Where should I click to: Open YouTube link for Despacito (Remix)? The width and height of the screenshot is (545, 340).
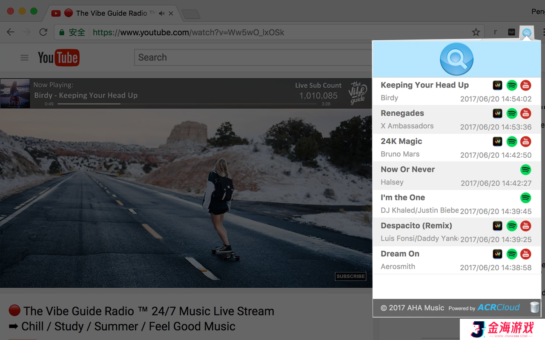point(526,226)
